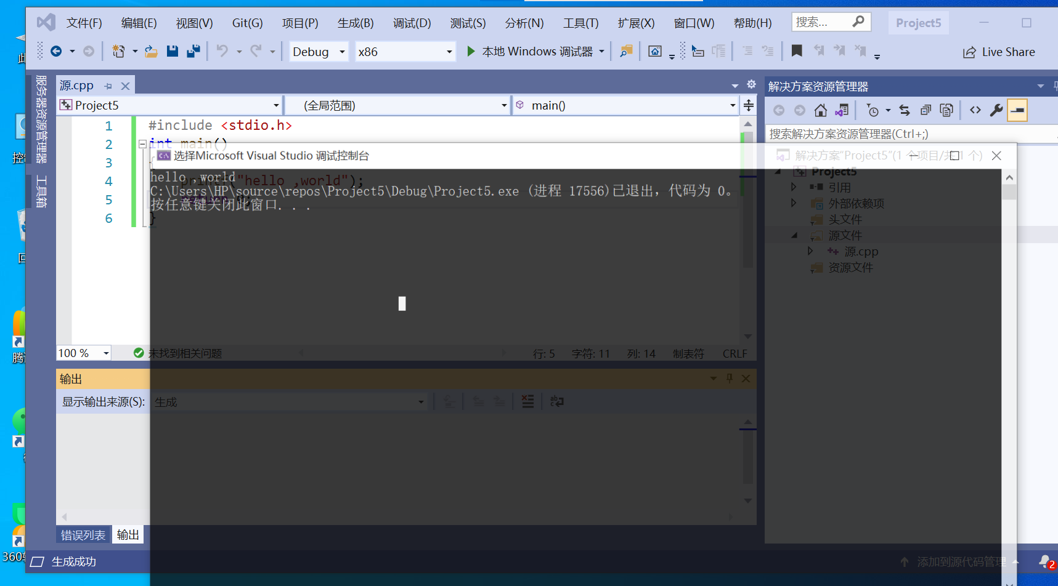Collapse All icon in Solution Explorer
The height and width of the screenshot is (586, 1058).
[x=926, y=110]
